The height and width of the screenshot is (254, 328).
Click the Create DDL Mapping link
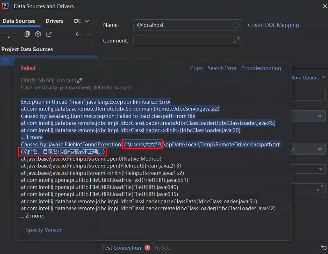click(x=273, y=25)
